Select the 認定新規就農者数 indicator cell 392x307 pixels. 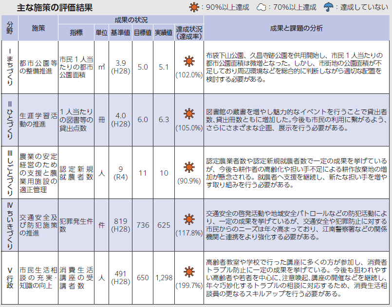(x=76, y=173)
